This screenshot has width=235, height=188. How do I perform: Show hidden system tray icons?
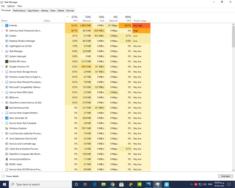191,184
